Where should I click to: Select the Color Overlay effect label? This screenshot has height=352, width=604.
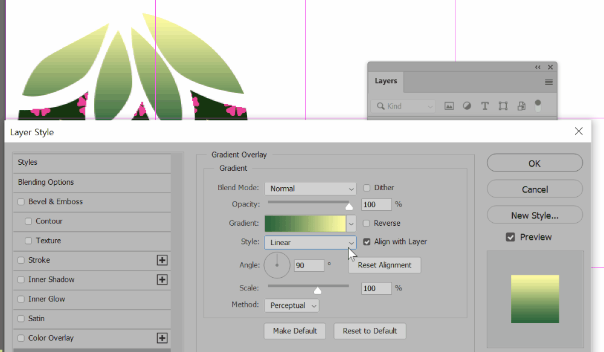click(51, 338)
